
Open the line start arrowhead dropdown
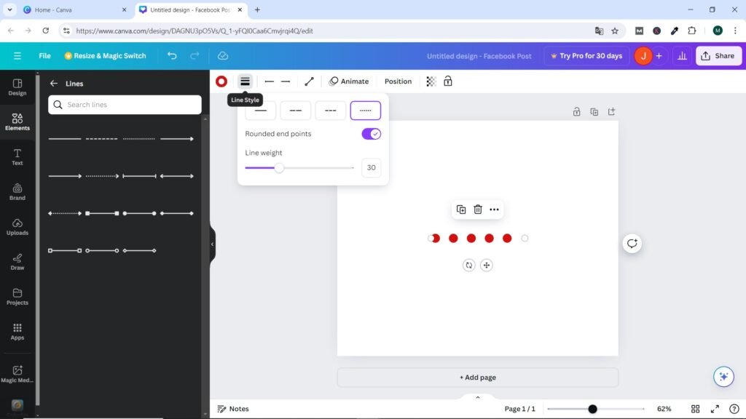tap(270, 81)
